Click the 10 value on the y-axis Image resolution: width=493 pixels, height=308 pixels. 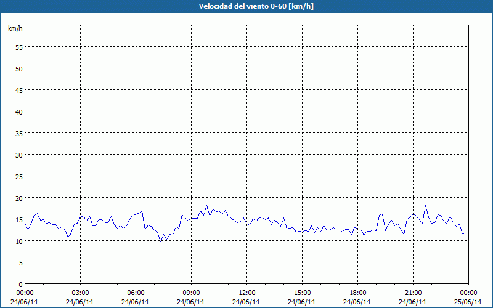click(x=19, y=241)
